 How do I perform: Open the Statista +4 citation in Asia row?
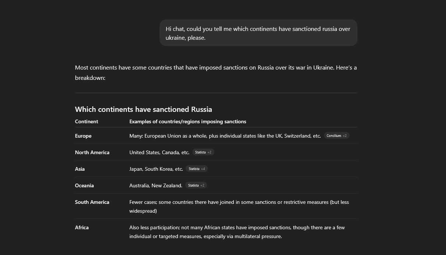pos(197,169)
